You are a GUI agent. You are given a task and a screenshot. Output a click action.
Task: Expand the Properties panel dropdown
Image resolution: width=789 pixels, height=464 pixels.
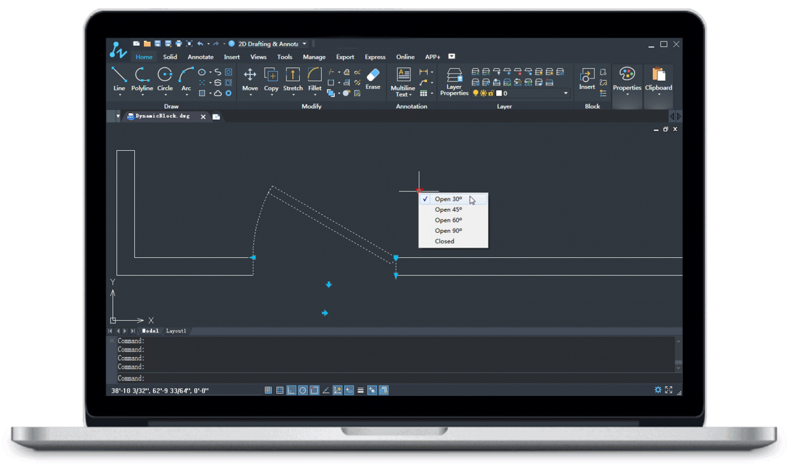click(x=627, y=95)
